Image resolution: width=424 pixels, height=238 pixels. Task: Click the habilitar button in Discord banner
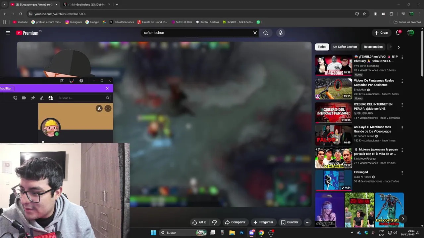click(x=7, y=88)
